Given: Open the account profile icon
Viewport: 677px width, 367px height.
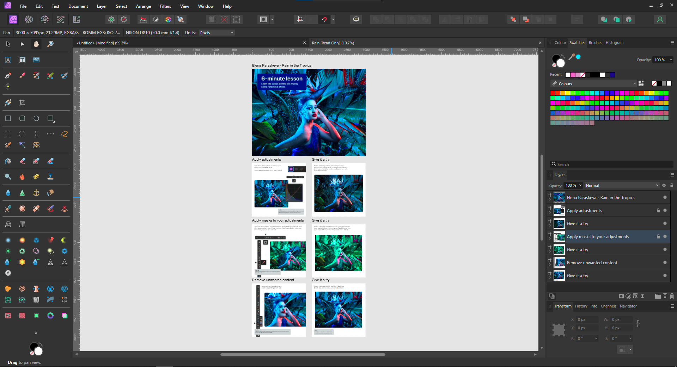Looking at the screenshot, I should 660,19.
